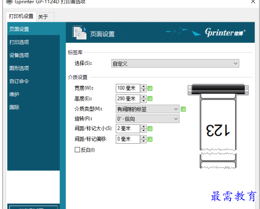Click the 高度(E) input field
The height and width of the screenshot is (209, 260).
(x=128, y=99)
